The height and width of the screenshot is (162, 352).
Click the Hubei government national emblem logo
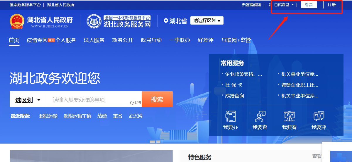pos(17,21)
